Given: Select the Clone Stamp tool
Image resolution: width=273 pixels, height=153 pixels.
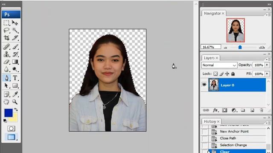Looking at the screenshot, I should (x=6, y=54).
